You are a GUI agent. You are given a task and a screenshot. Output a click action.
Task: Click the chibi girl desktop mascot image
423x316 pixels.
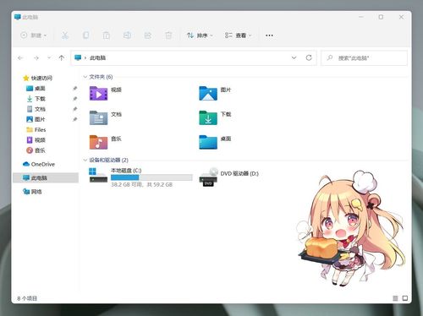tap(351, 229)
